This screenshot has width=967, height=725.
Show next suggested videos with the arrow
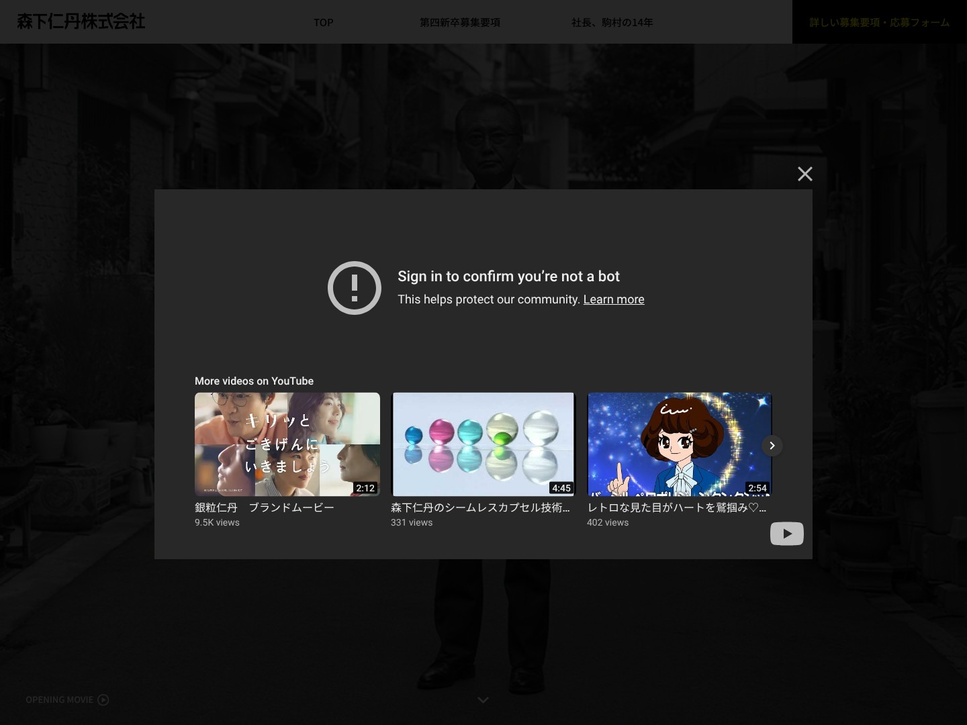pos(772,446)
